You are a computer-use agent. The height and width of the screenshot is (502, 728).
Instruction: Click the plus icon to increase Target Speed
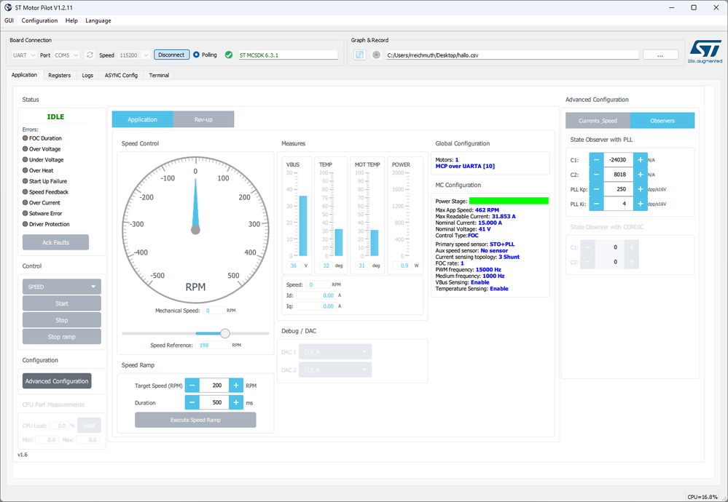point(236,385)
